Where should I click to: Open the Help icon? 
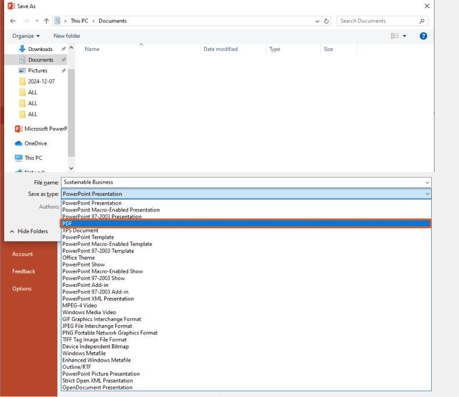(x=423, y=36)
